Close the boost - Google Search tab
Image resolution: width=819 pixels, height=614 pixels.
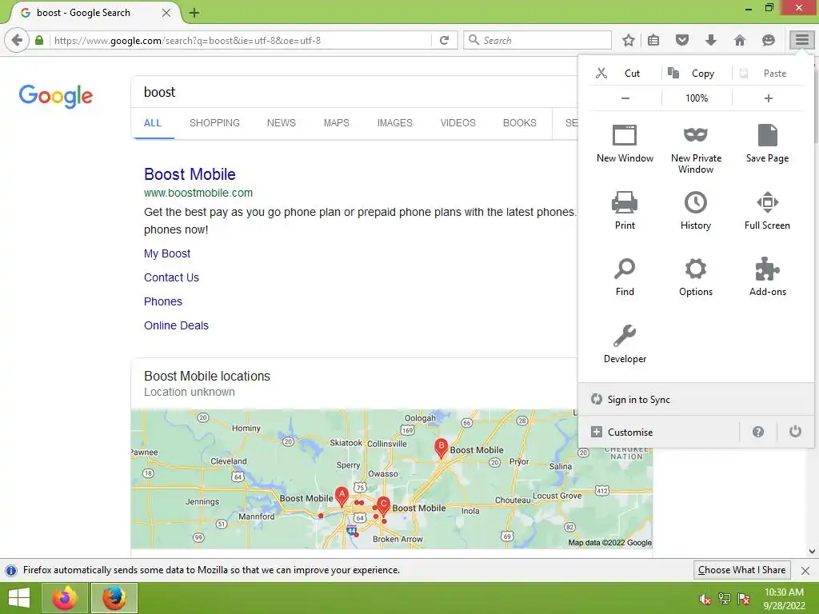coord(166,13)
